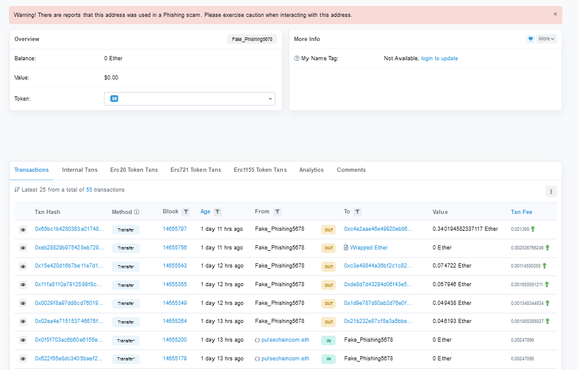The width and height of the screenshot is (578, 370).
Task: Click gas lightbulb icon next to fee 0.001655591211
Action: coord(547,284)
